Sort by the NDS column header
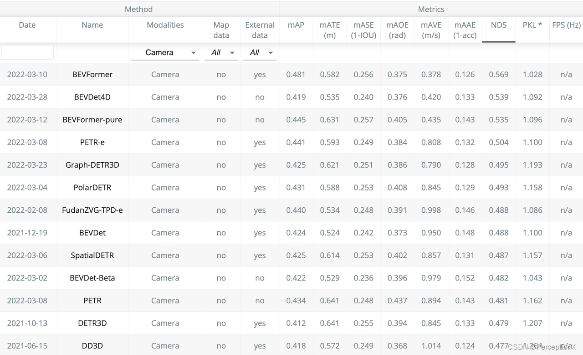This screenshot has width=583, height=355. click(499, 25)
